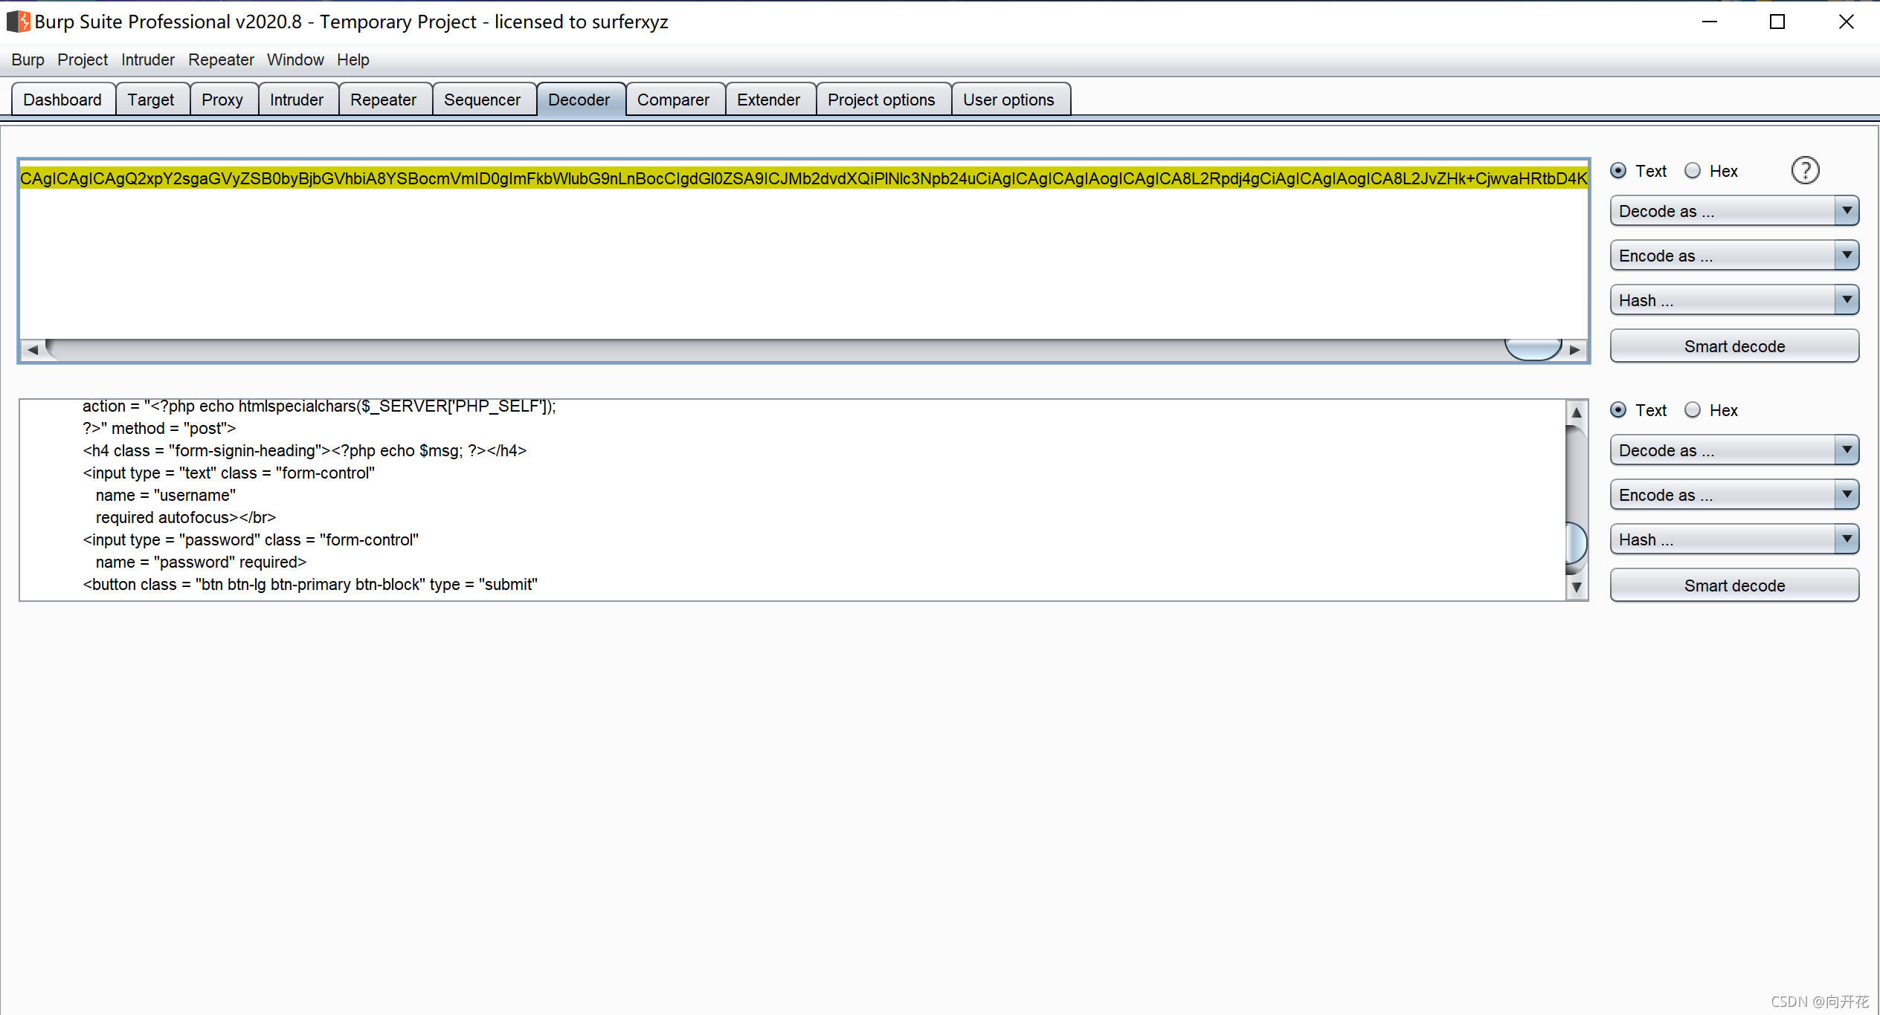The image size is (1880, 1015).
Task: Click the bottom panel scroll-up arrow
Action: point(1576,412)
